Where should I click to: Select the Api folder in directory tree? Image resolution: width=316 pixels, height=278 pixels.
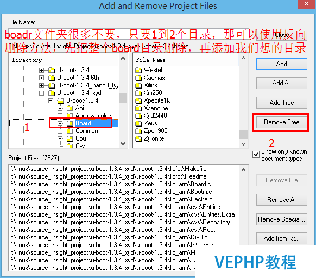(x=80, y=108)
